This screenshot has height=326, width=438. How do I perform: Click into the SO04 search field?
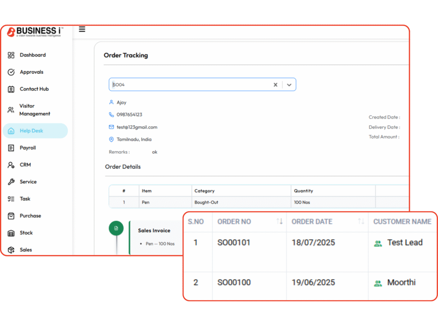tap(188, 85)
